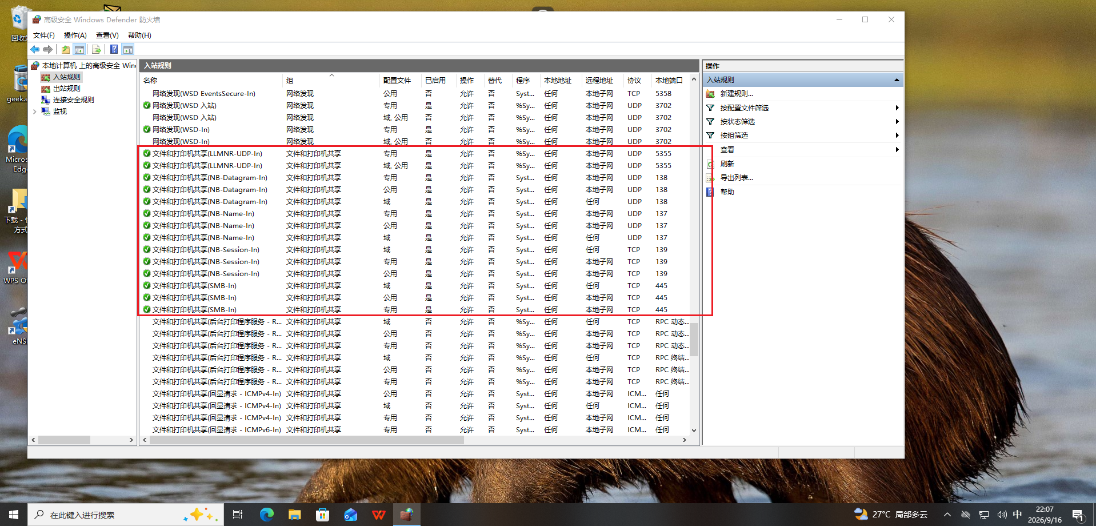Click the Up one level folder icon
Viewport: 1096px width, 526px height.
(66, 50)
